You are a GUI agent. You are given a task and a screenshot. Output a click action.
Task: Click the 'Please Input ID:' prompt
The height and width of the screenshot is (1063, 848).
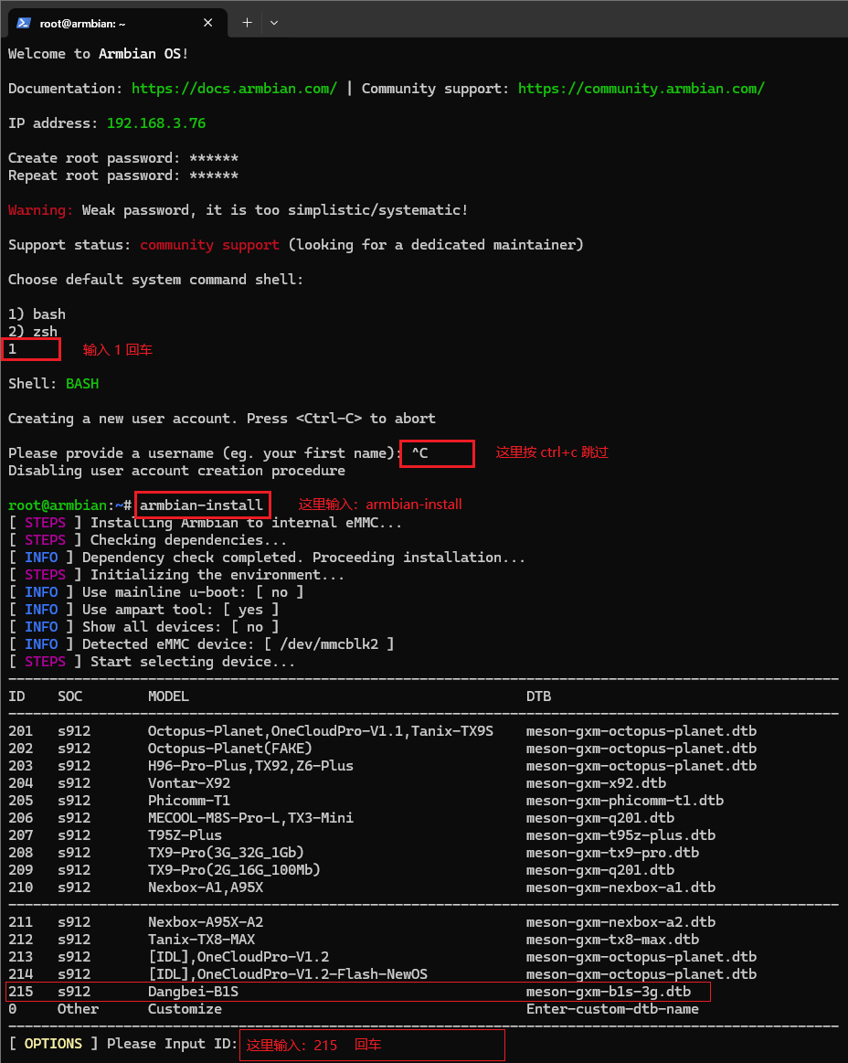point(172,1044)
